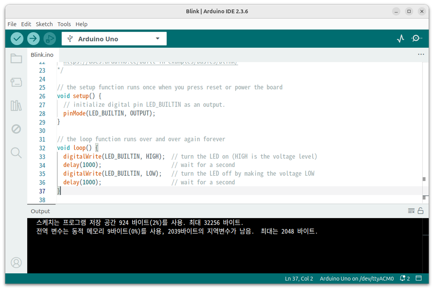Click the first output line about 924 bytes
Viewport: 434px width, 290px height.
[x=140, y=222]
